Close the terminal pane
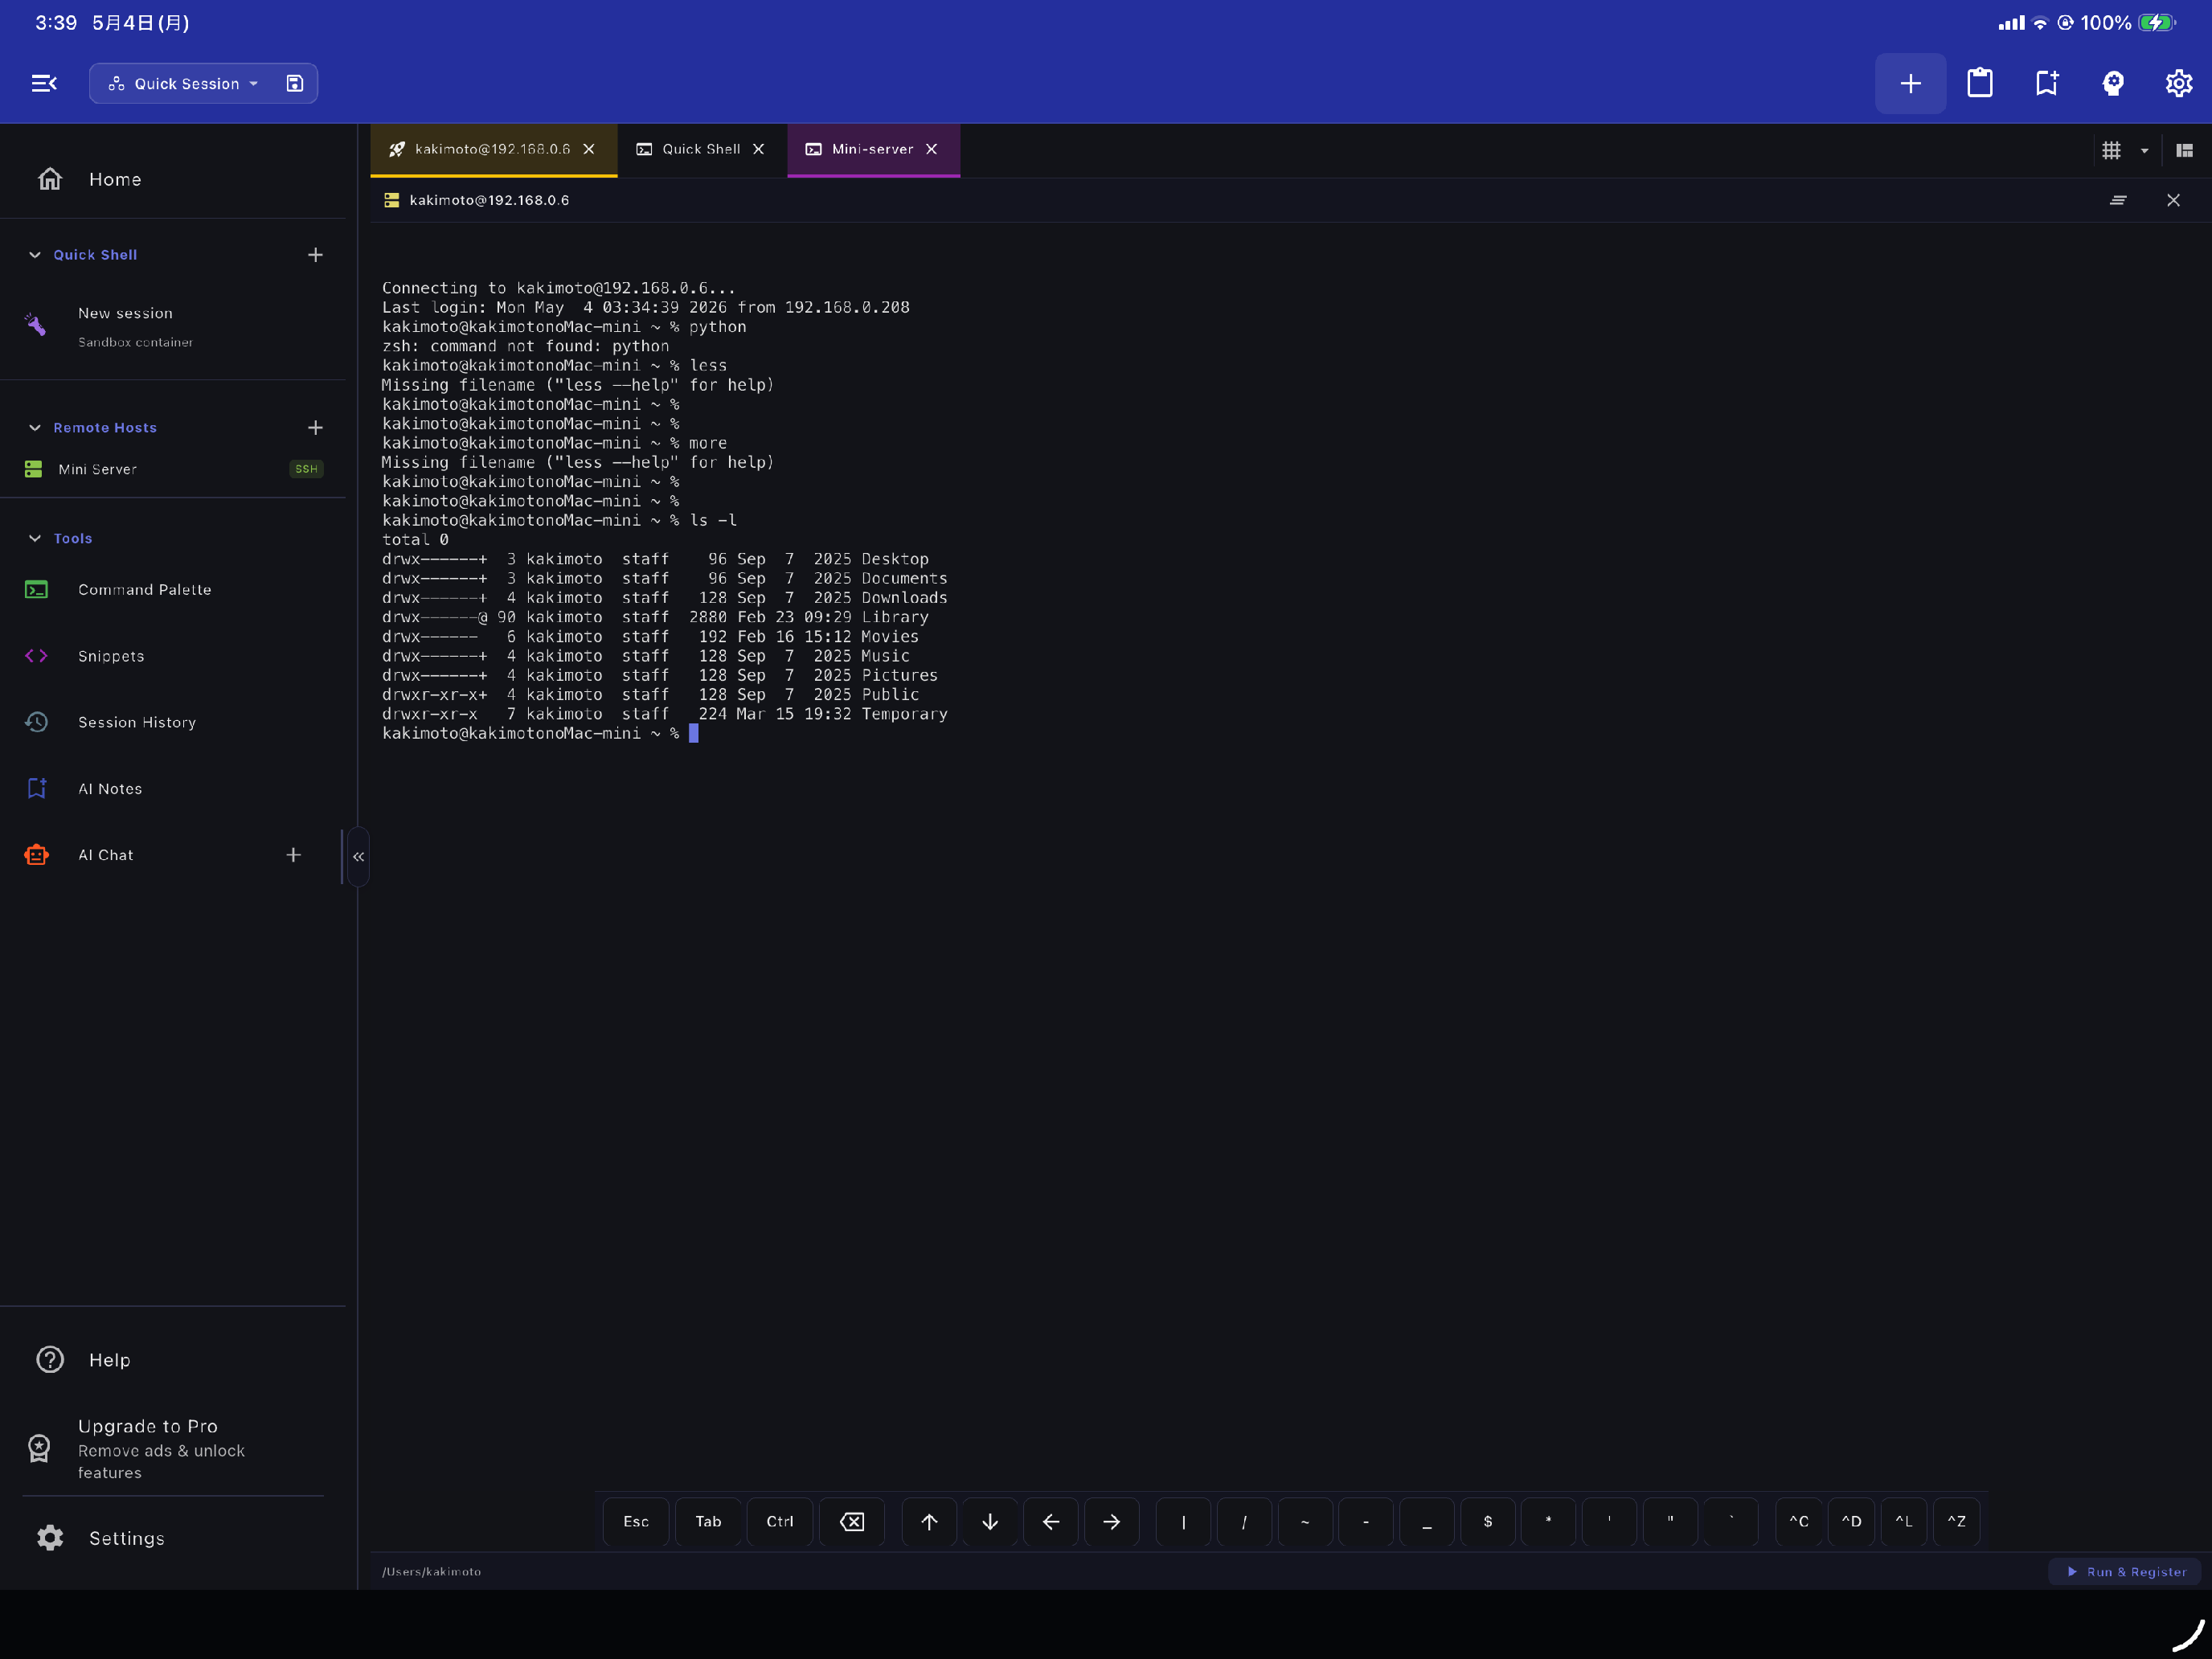Screen dimensions: 2212x1659 [x=2174, y=200]
